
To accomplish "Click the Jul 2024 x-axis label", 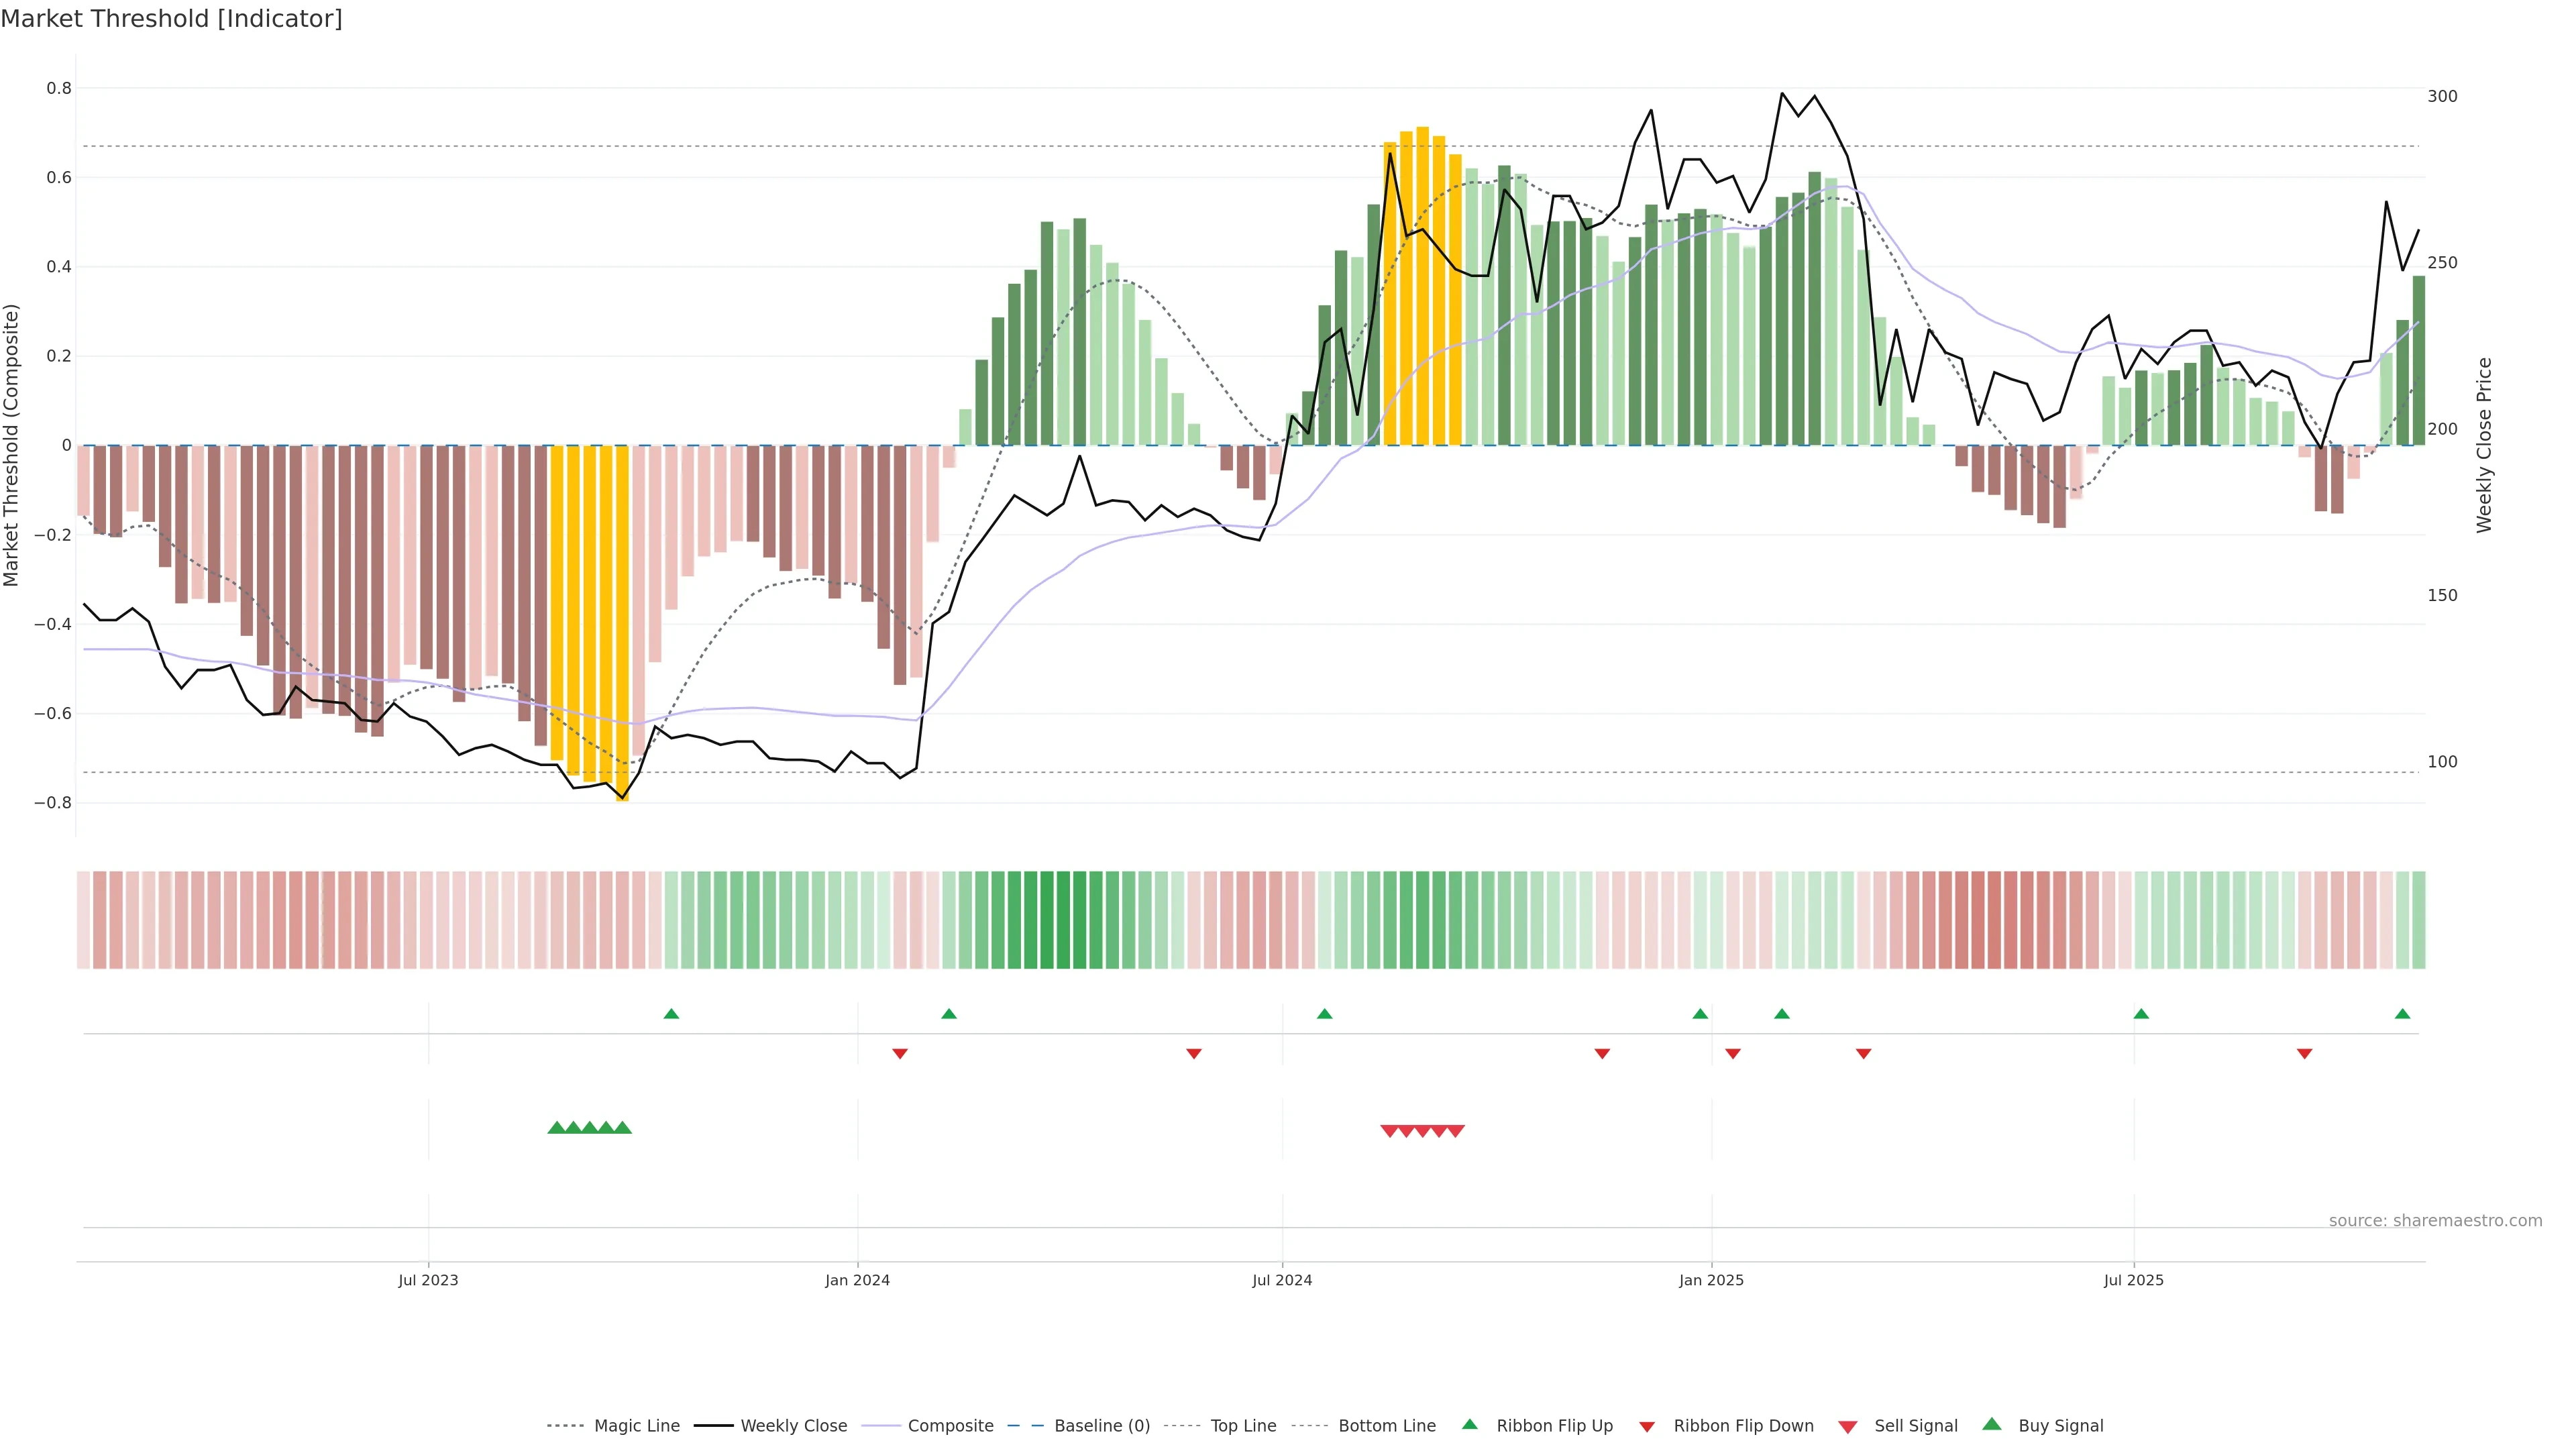I will pos(1282,1280).
